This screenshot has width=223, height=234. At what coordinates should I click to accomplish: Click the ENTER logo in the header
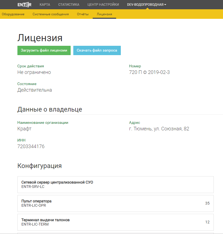[x=24, y=5]
